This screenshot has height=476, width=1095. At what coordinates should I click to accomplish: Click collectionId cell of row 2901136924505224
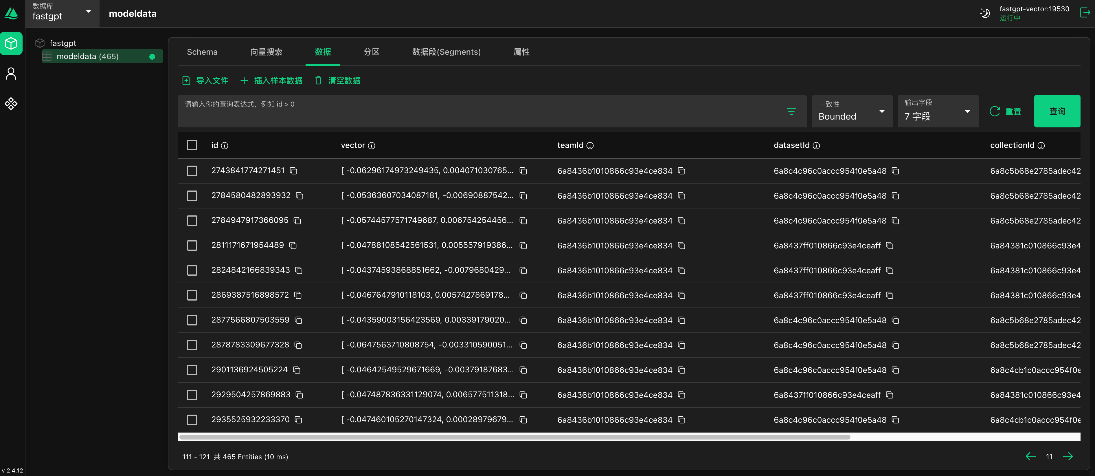1035,370
